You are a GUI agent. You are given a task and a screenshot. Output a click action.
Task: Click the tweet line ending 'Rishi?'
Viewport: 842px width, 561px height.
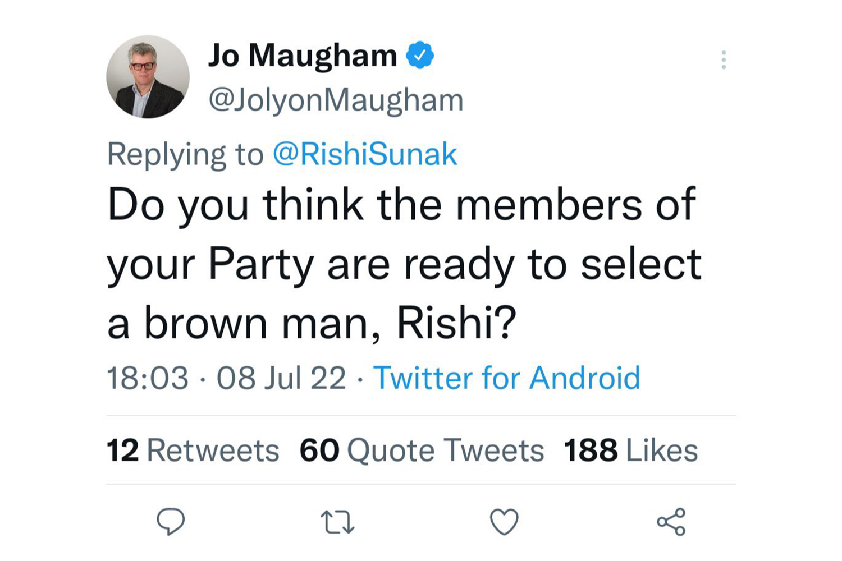[x=312, y=324]
